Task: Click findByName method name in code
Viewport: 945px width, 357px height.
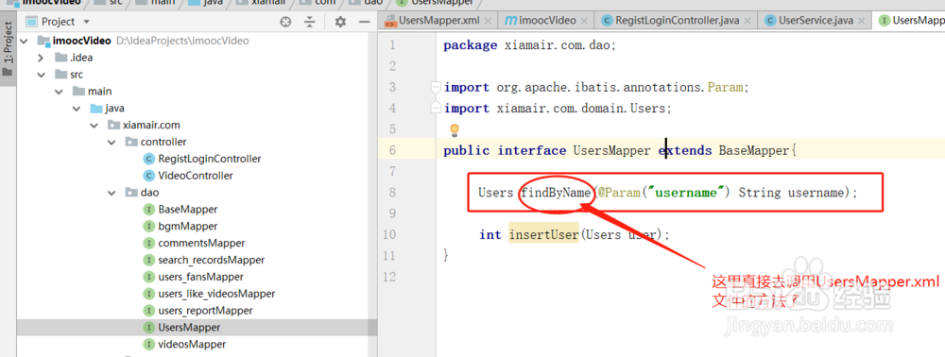Action: (557, 193)
